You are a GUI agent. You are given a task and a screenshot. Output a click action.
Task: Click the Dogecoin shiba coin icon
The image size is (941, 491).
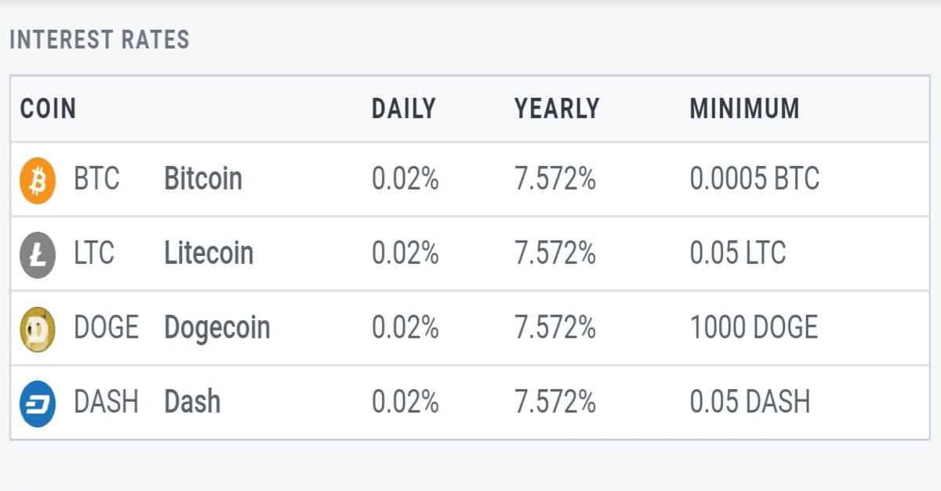coord(38,329)
